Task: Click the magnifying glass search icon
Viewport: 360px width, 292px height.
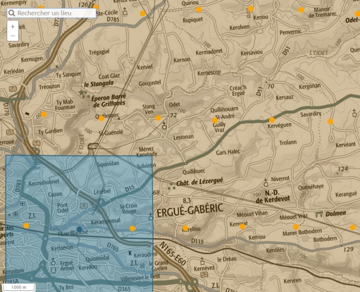Action: [12, 13]
